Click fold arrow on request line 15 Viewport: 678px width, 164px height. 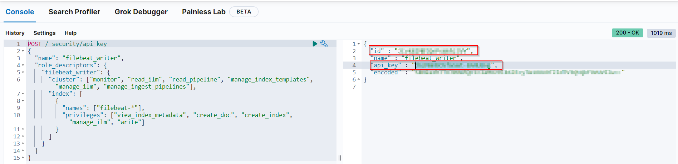pos(23,158)
